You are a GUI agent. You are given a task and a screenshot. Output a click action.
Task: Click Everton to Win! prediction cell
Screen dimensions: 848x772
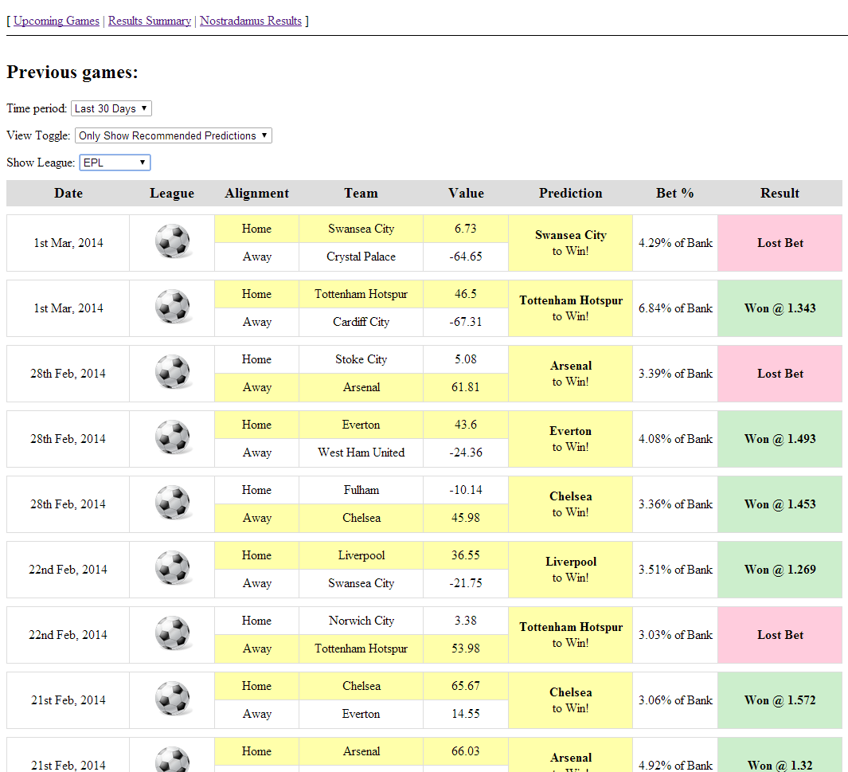(571, 439)
